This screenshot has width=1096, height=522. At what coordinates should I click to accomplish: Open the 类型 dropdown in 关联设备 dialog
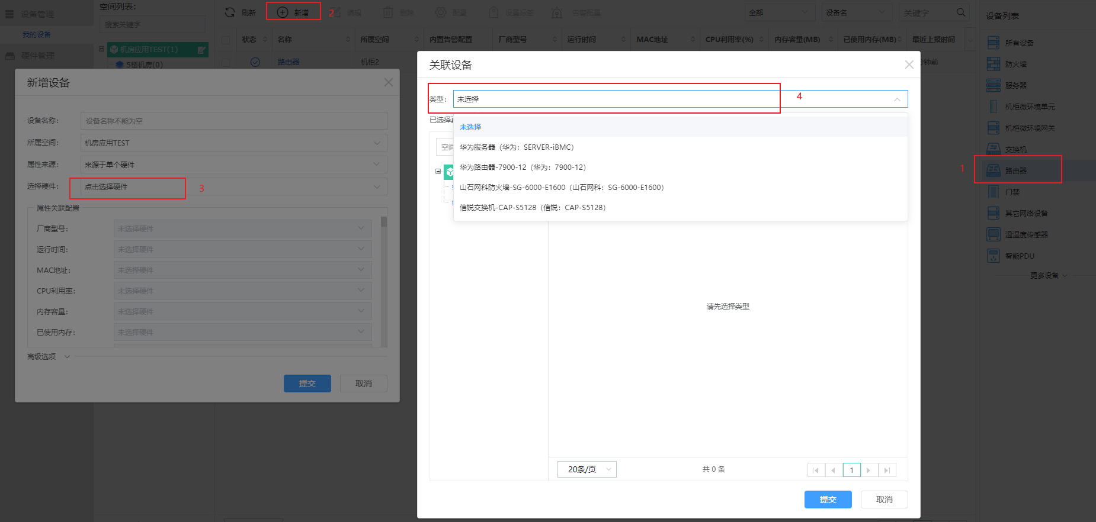[680, 99]
